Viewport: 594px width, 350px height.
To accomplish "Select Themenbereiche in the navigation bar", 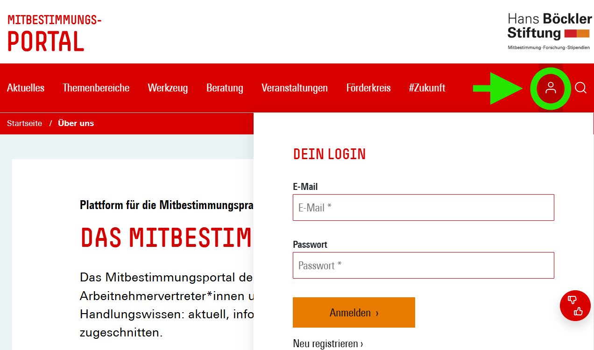I will 96,88.
